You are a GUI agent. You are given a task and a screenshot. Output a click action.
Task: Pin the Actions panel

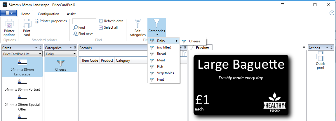coord(332,48)
